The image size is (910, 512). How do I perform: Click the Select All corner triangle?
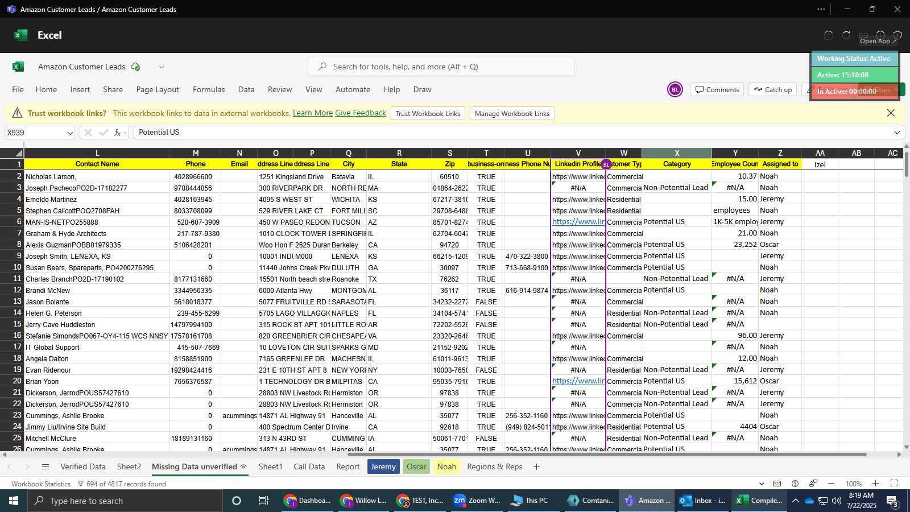(19, 153)
